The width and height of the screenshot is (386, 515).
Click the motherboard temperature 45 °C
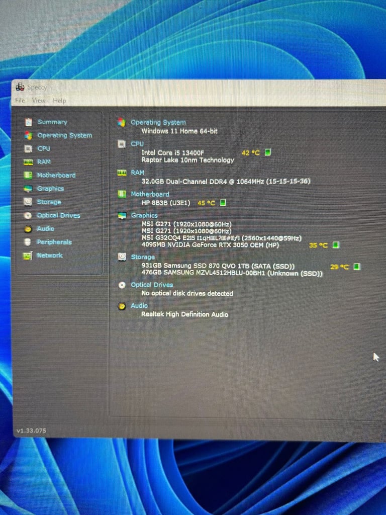click(206, 203)
